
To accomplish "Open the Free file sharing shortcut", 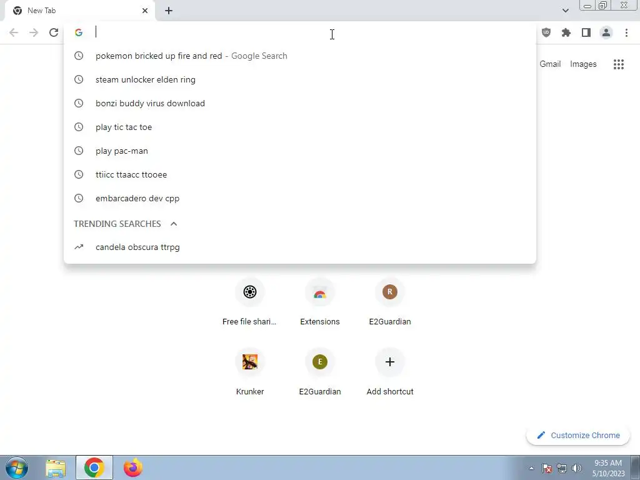I will click(x=249, y=302).
